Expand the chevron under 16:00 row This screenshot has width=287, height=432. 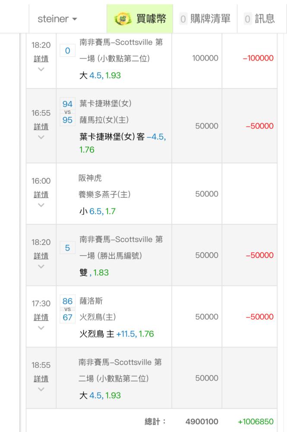coord(41,205)
